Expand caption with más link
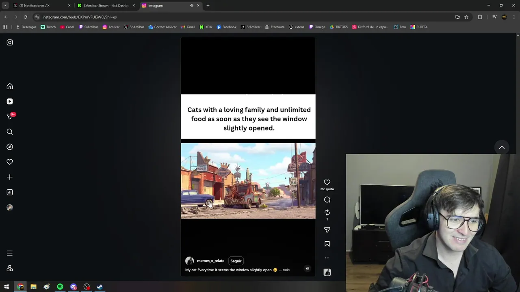This screenshot has width=520, height=292. click(286, 270)
